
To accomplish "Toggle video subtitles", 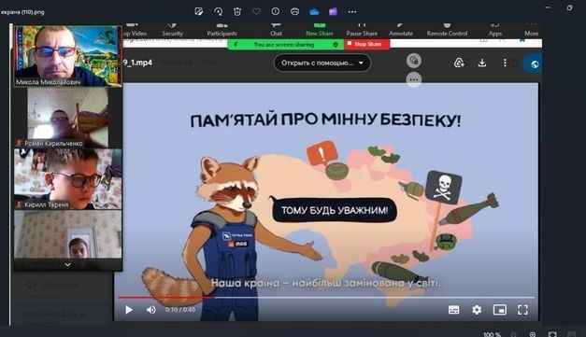I will pyautogui.click(x=453, y=310).
